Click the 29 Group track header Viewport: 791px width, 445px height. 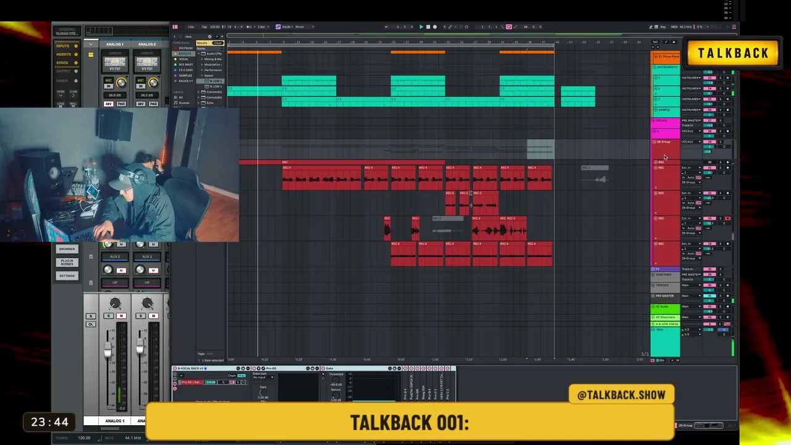point(666,150)
